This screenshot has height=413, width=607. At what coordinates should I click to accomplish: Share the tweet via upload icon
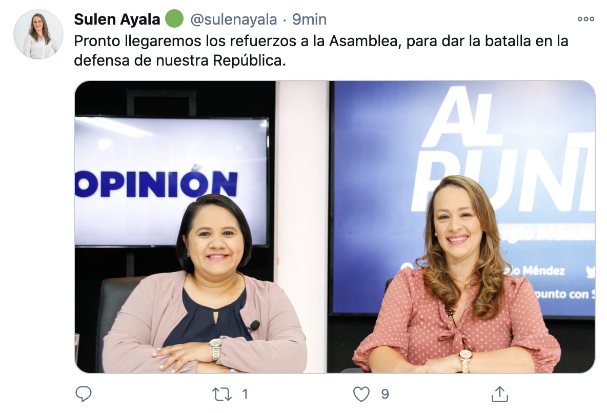[499, 394]
